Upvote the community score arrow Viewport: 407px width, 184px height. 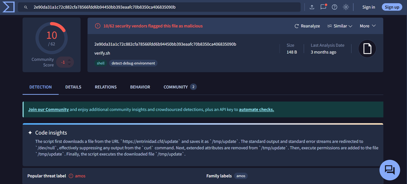[69, 60]
